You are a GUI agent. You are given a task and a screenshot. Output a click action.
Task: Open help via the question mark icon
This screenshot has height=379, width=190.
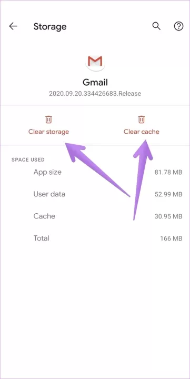click(178, 26)
